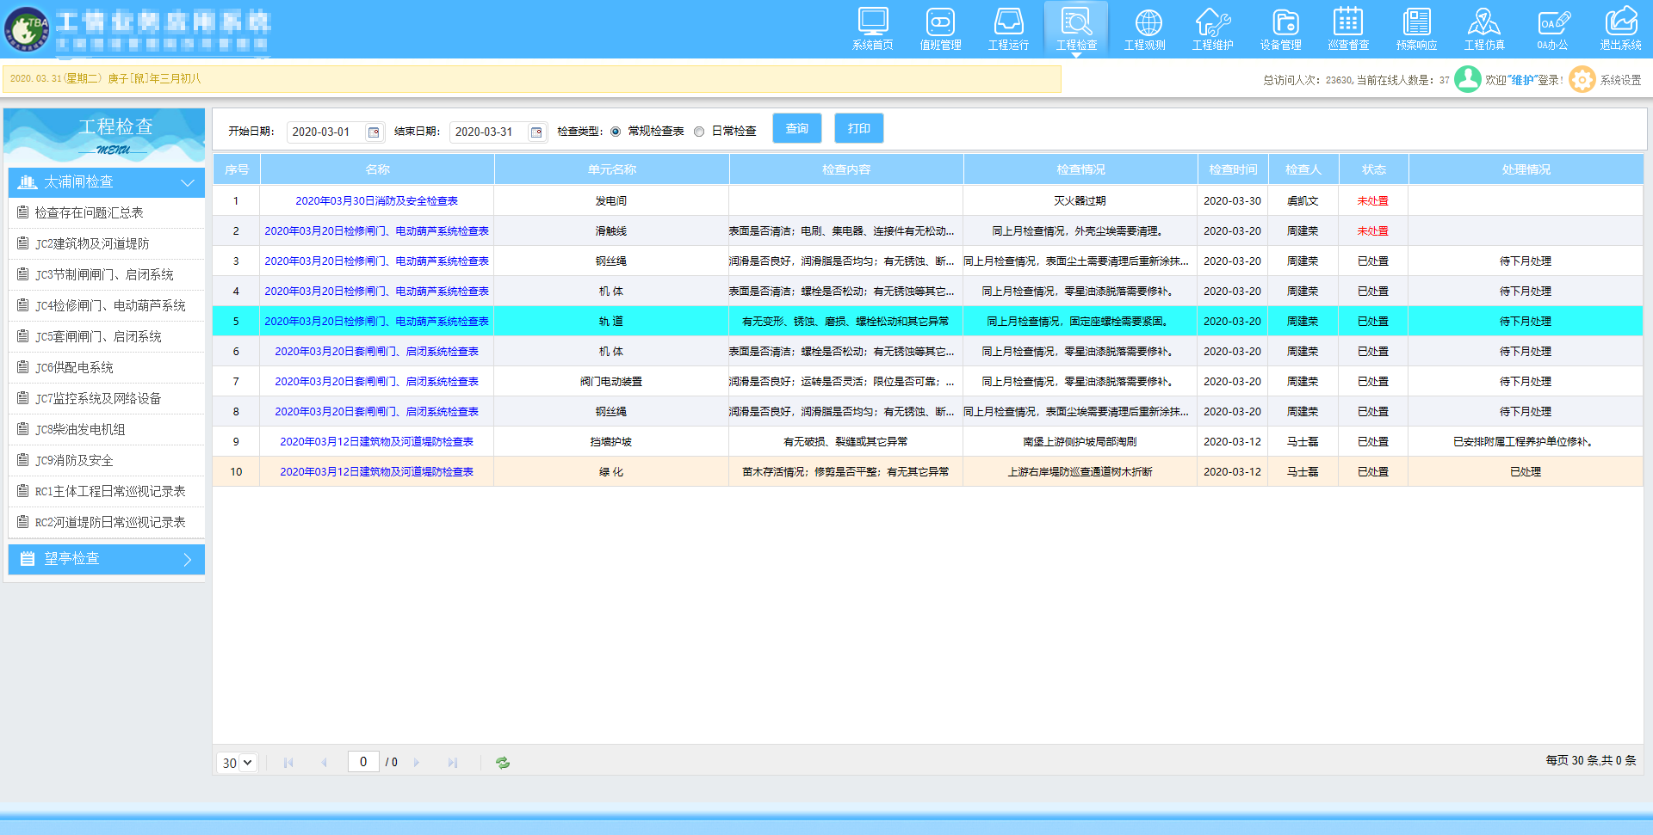Open the end date calendar picker
The image size is (1653, 835).
(536, 132)
